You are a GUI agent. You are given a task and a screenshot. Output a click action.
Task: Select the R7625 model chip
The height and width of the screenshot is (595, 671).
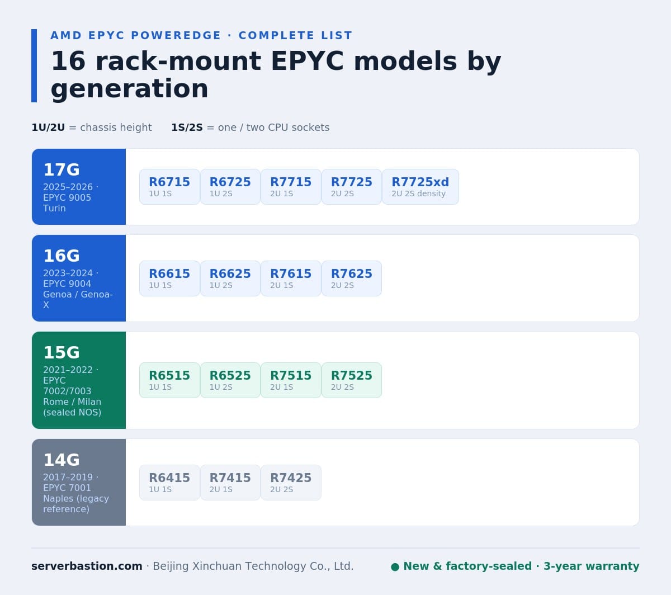coord(352,278)
